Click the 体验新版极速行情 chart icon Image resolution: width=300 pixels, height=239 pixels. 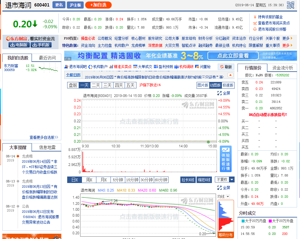tap(226, 149)
